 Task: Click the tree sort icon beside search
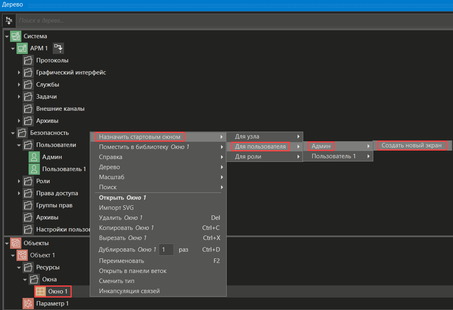point(9,20)
